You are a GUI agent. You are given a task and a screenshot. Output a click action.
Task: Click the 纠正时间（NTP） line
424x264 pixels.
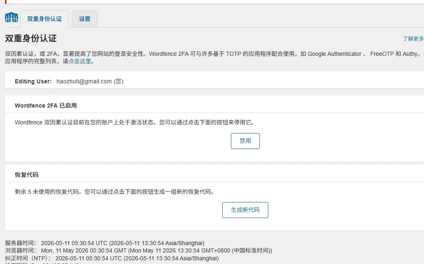(x=112, y=258)
